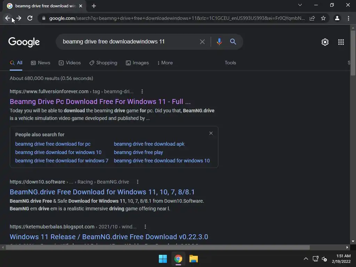Viewport: 356px width, 267px height.
Task: Switch to the Images tab
Action: click(x=137, y=63)
